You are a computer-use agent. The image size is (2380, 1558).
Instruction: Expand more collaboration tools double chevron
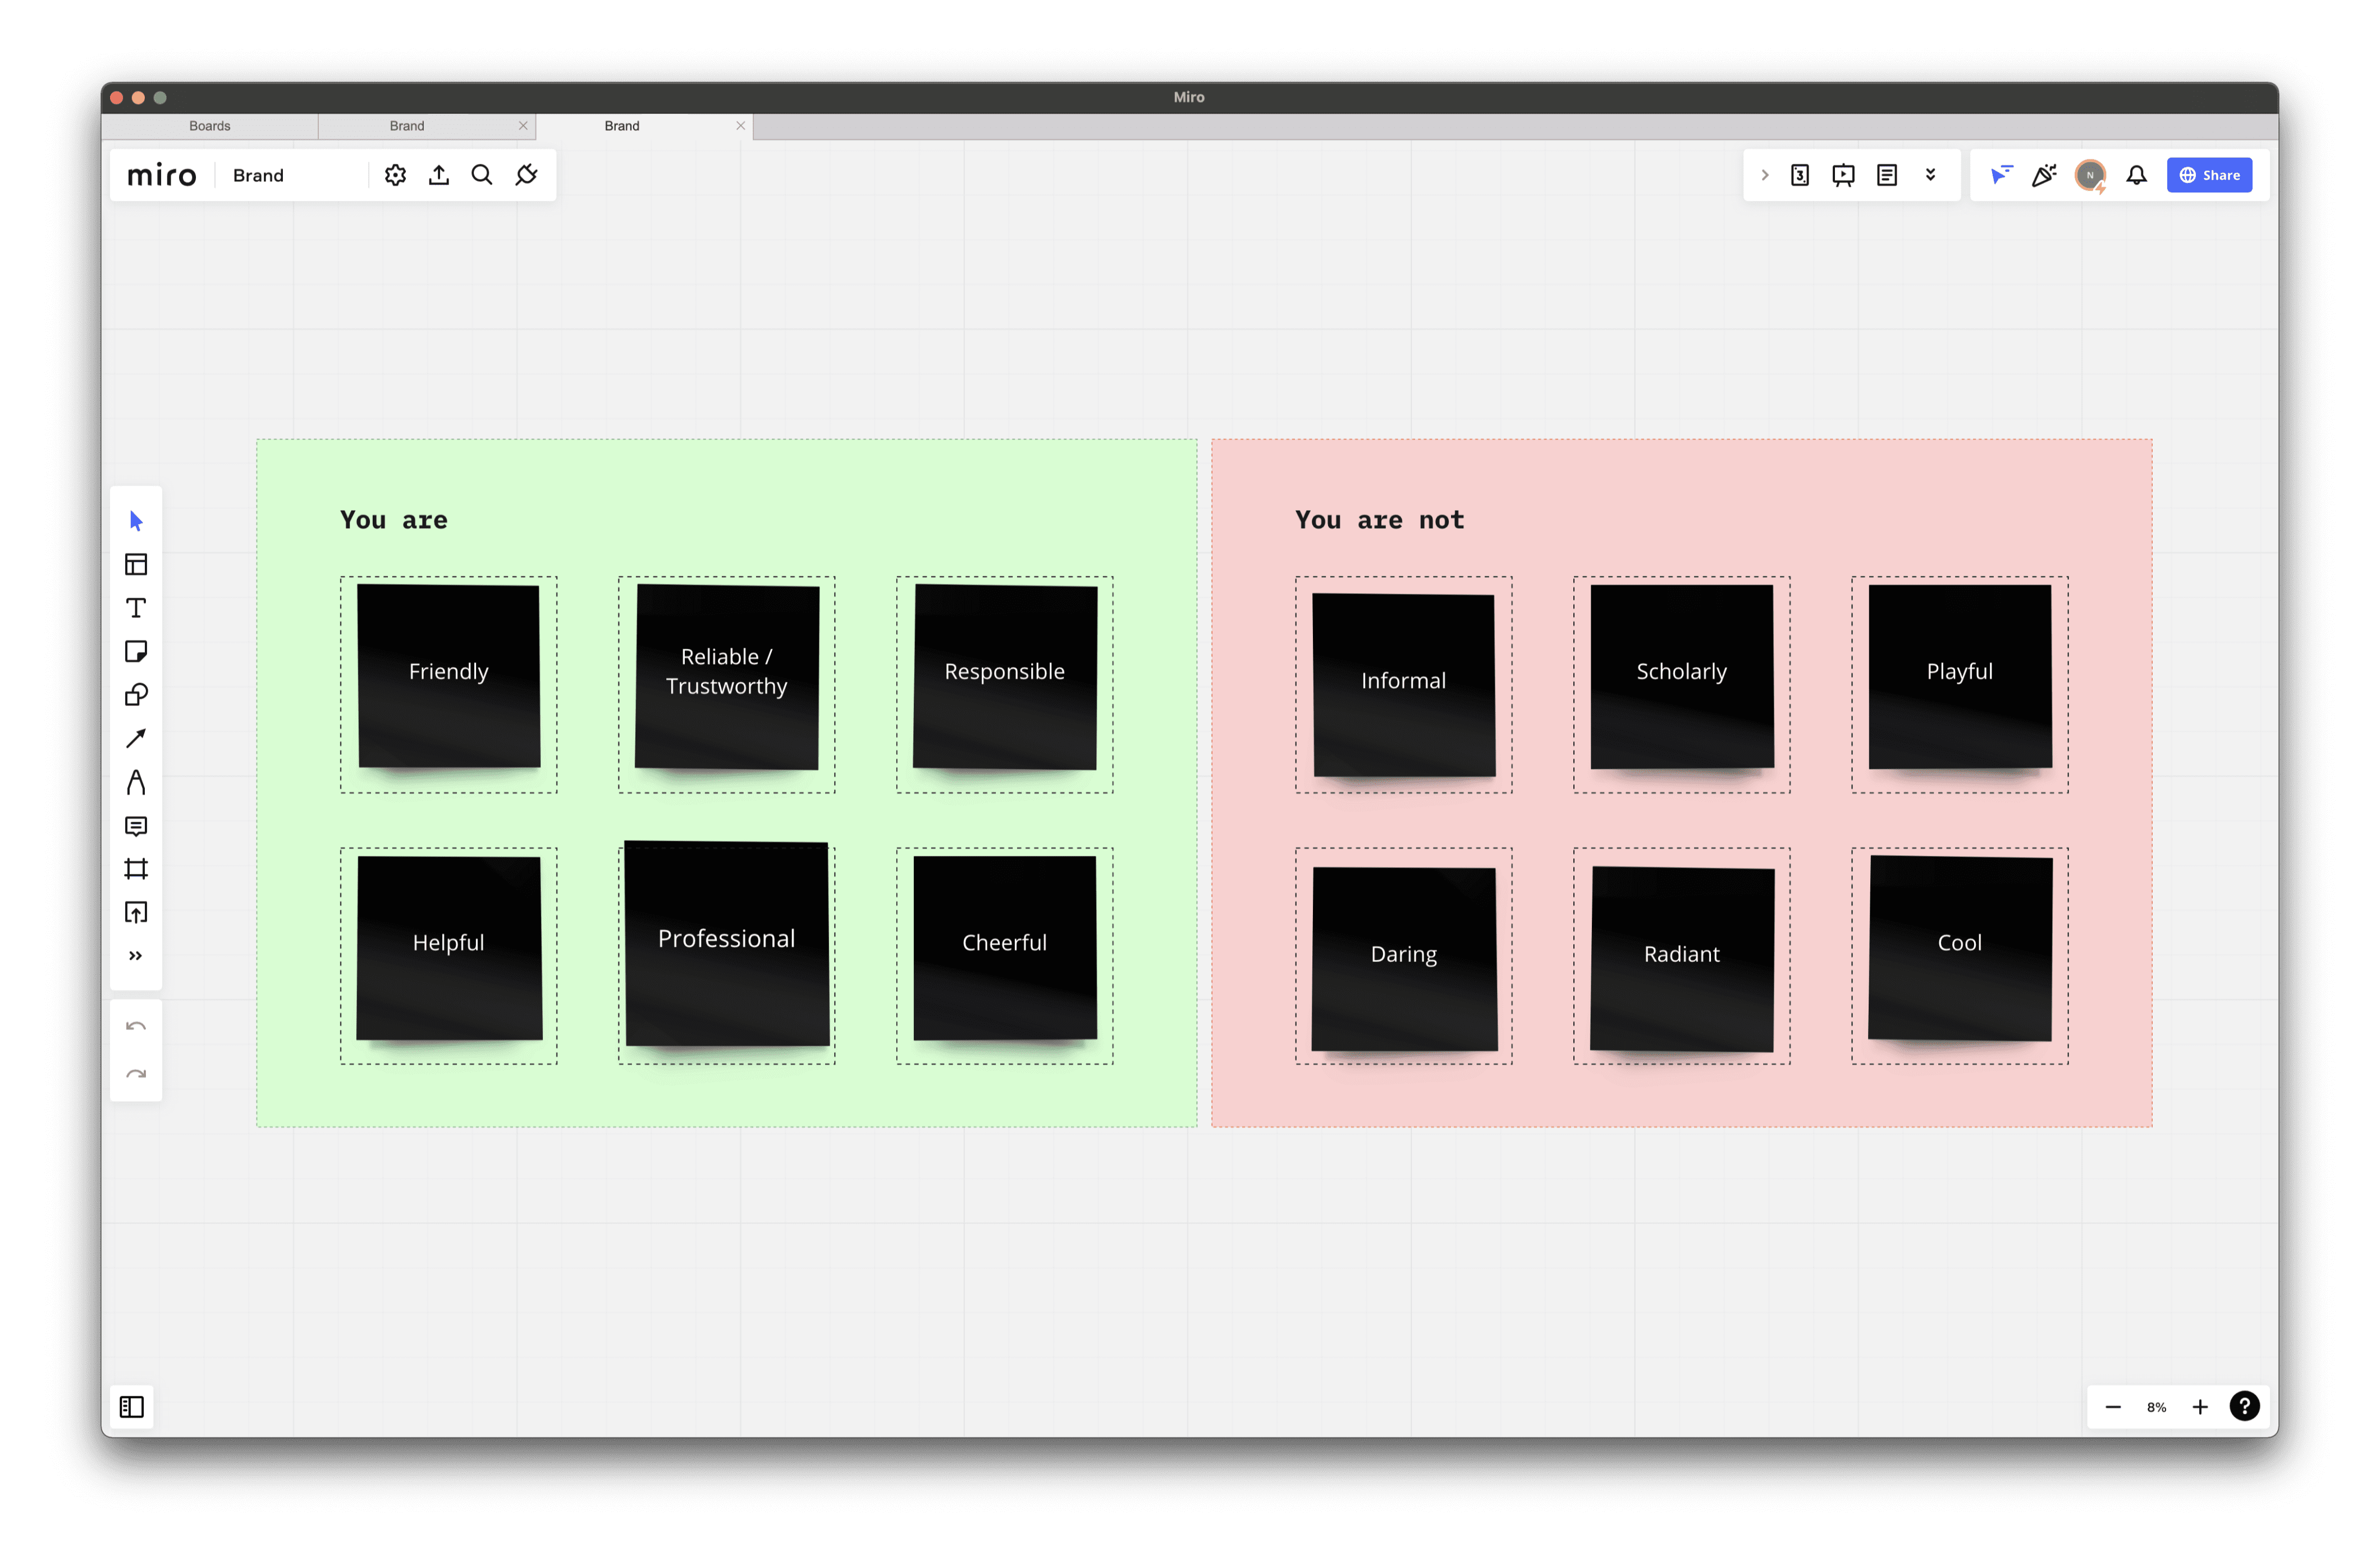tap(1931, 175)
